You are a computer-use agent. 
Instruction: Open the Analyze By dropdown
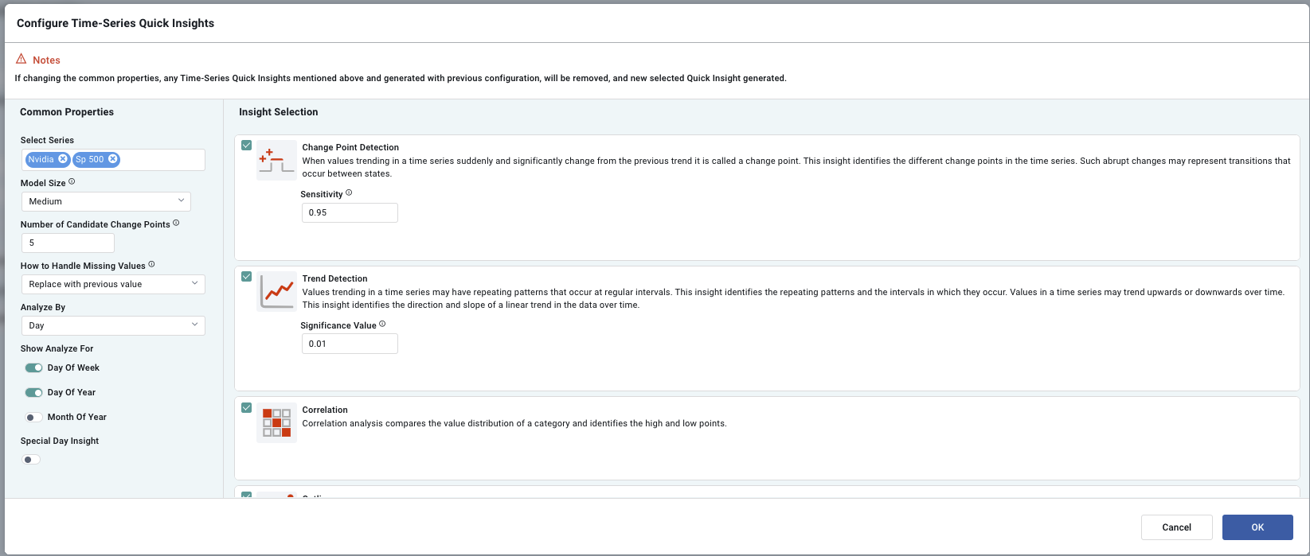[x=112, y=325]
